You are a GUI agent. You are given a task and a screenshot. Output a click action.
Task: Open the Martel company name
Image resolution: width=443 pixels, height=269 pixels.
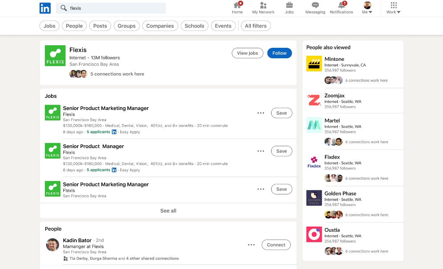332,121
